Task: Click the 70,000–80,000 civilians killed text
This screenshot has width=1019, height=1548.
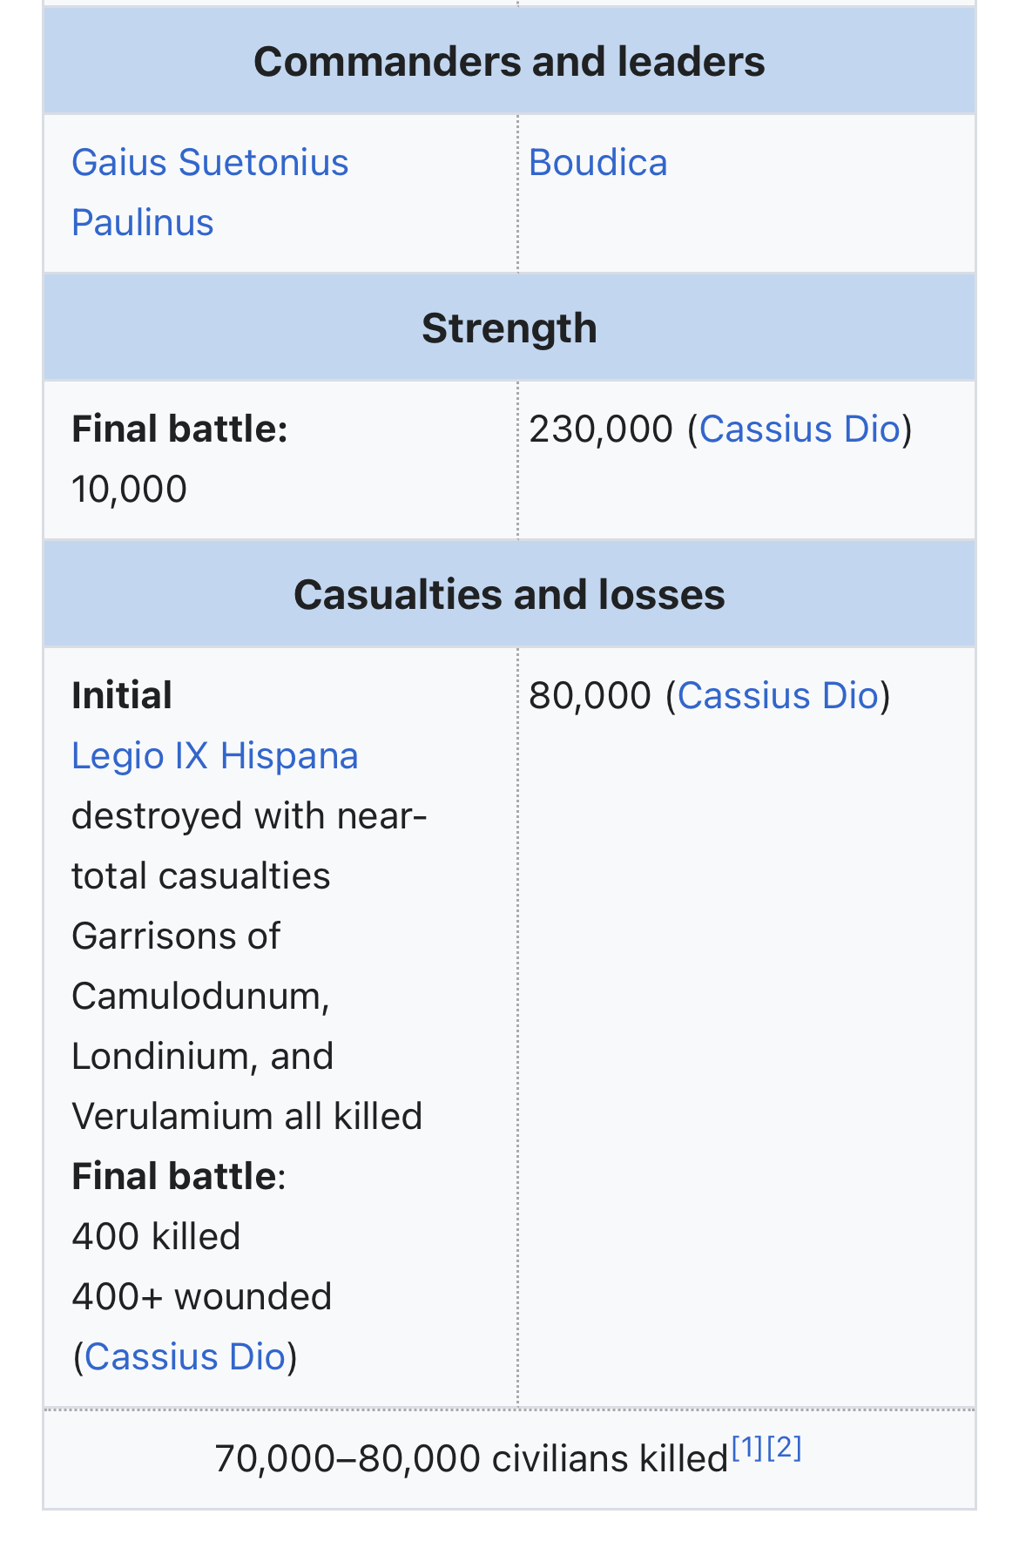Action: 471,1459
